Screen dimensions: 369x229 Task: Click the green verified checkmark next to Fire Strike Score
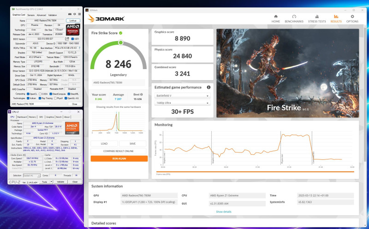click(x=120, y=33)
